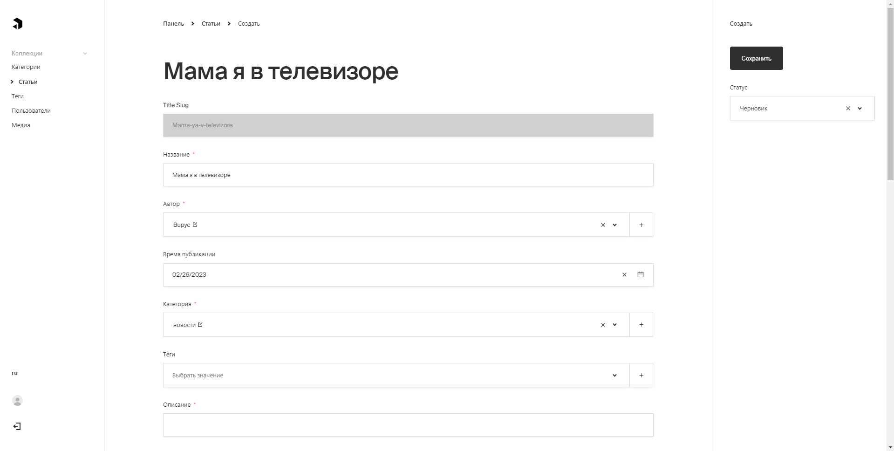Click the logout icon in the sidebar
This screenshot has width=894, height=451.
point(17,426)
